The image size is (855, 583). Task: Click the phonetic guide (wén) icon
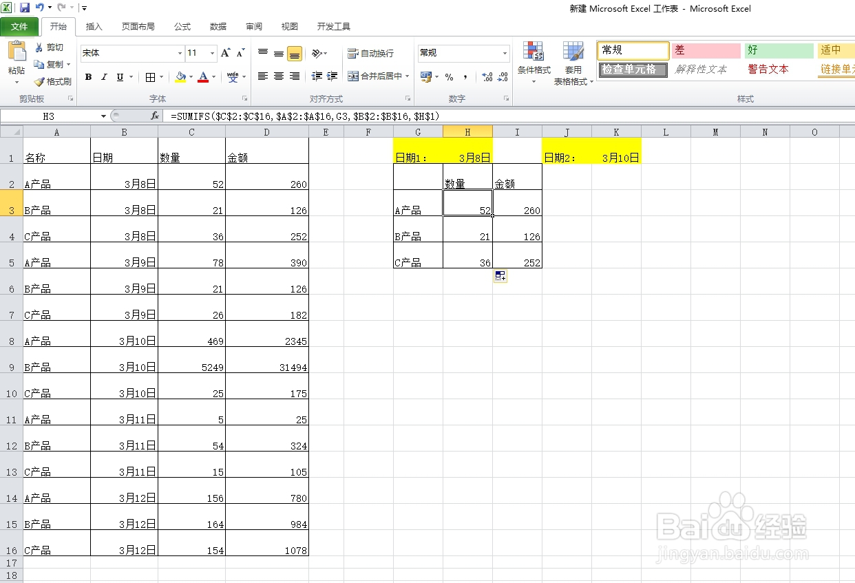tap(233, 77)
